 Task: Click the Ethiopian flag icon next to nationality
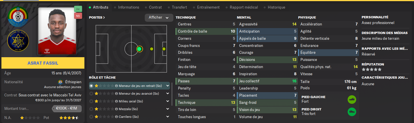60,82
